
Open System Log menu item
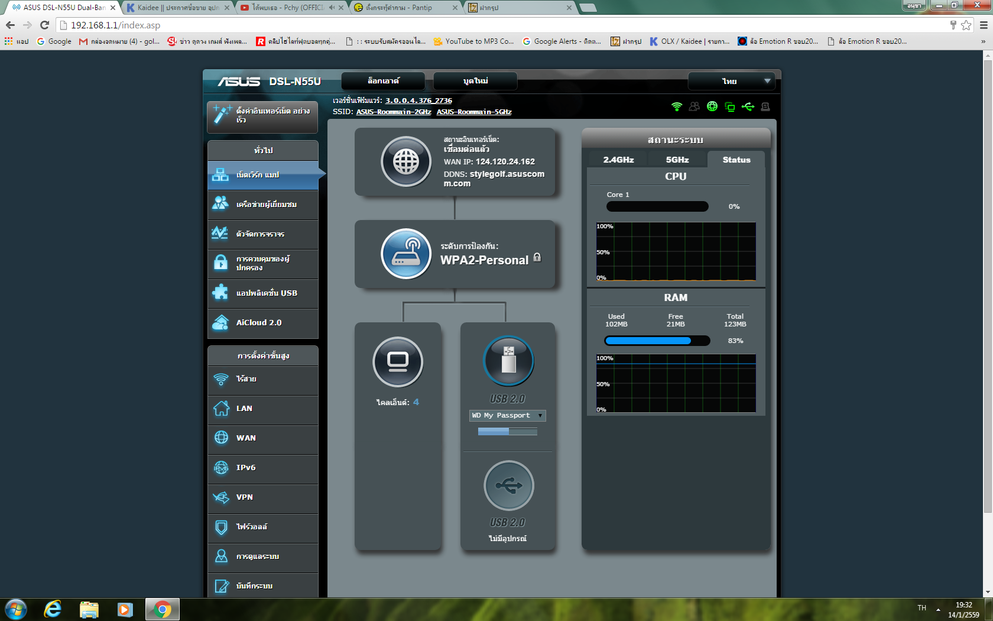pos(262,586)
